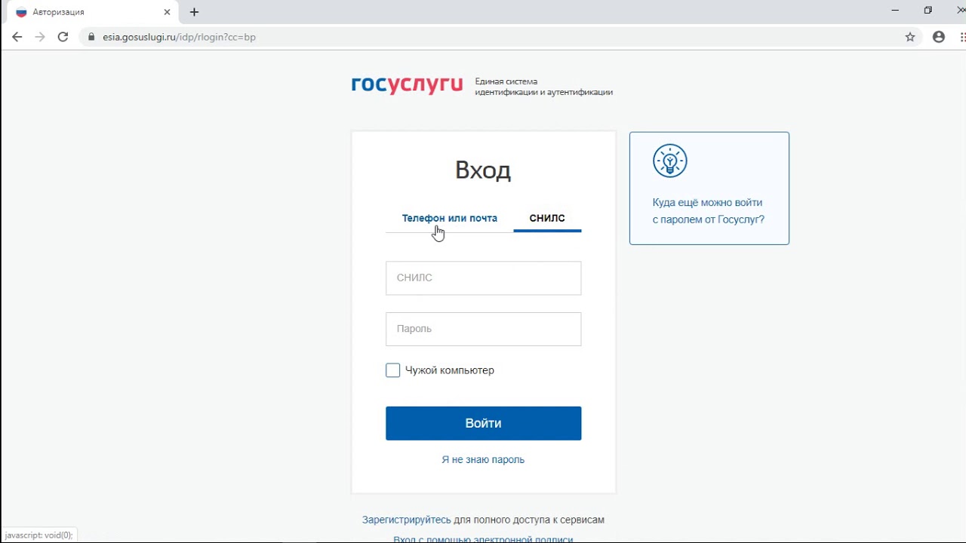Focus the СНИЛС input field

pyautogui.click(x=483, y=278)
